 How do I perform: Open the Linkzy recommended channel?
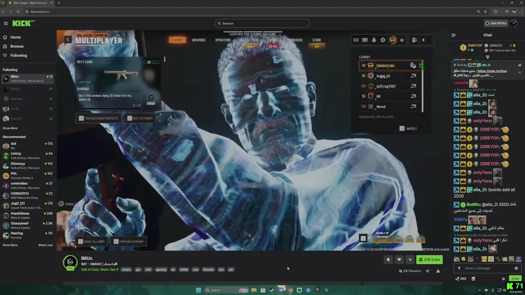click(28, 155)
